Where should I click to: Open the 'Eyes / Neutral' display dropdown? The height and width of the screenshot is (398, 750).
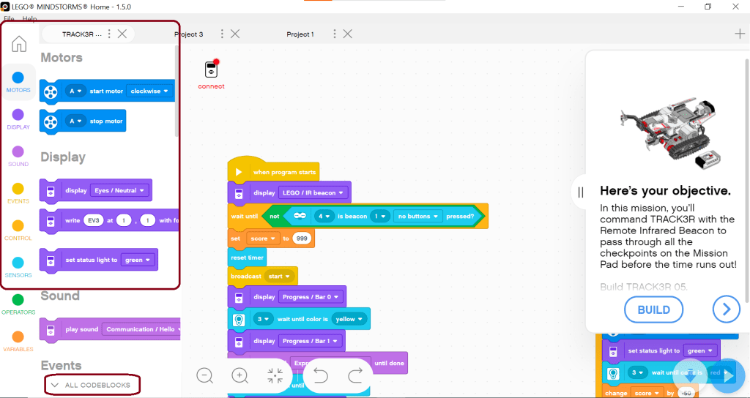(x=119, y=190)
